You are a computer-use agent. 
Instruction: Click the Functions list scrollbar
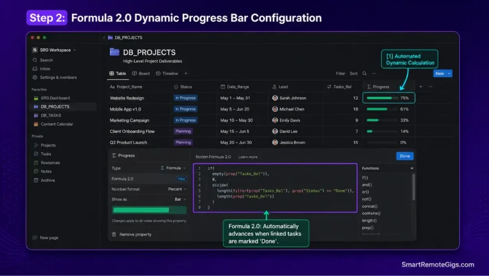(x=414, y=187)
